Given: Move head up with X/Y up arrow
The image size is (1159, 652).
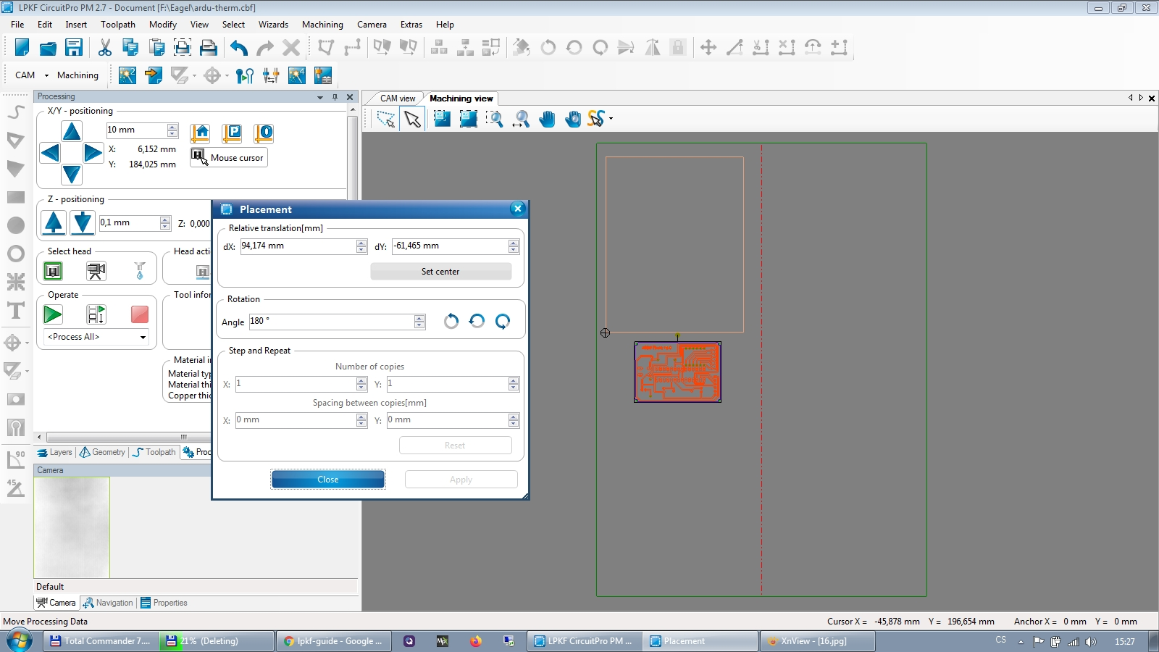Looking at the screenshot, I should pyautogui.click(x=72, y=131).
